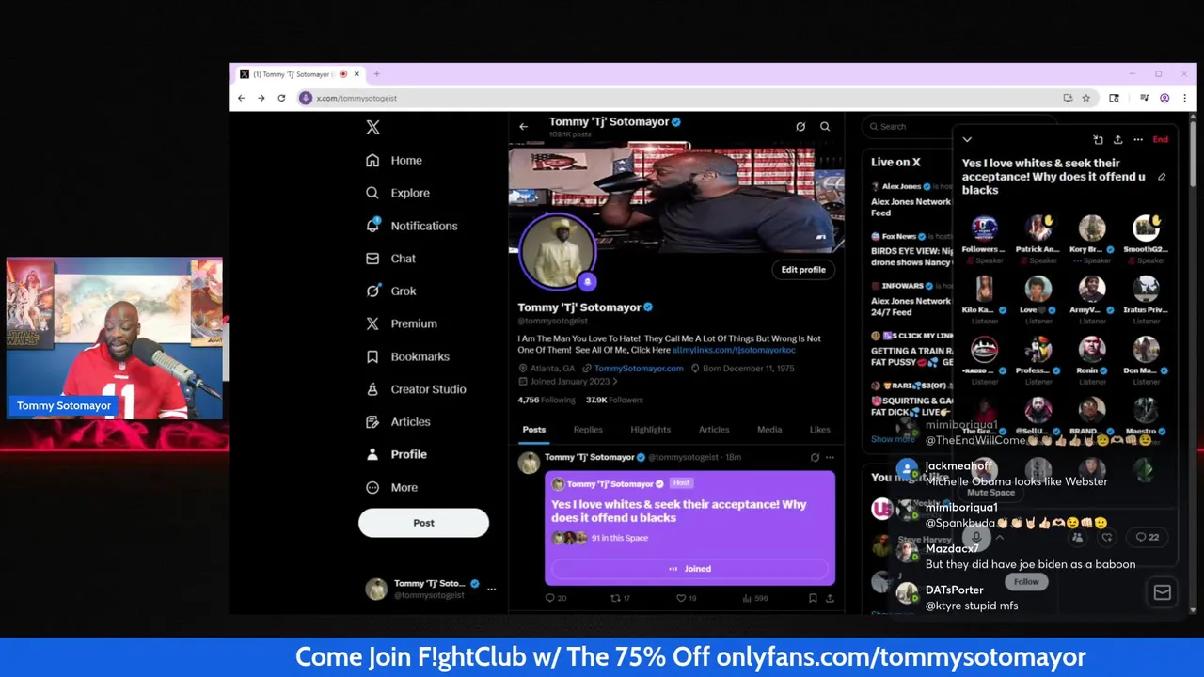Viewport: 1204px width, 677px height.
Task: Collapse the Space panel with down chevron
Action: click(x=967, y=140)
